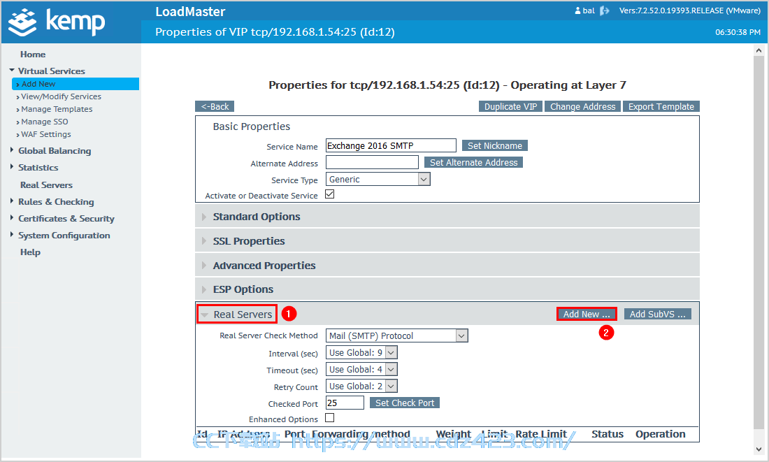Focus the Checked Port input field
The width and height of the screenshot is (769, 462).
click(345, 403)
